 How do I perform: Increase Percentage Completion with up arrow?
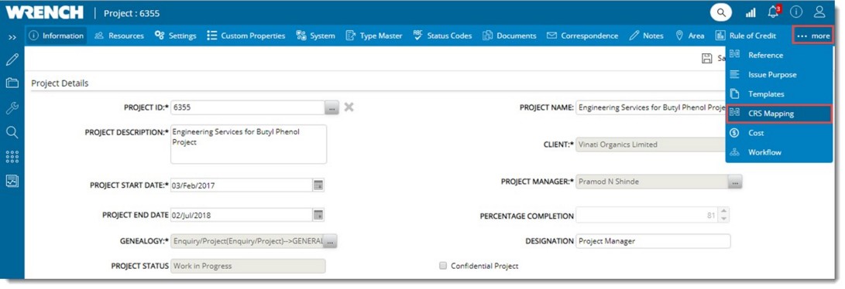(723, 212)
